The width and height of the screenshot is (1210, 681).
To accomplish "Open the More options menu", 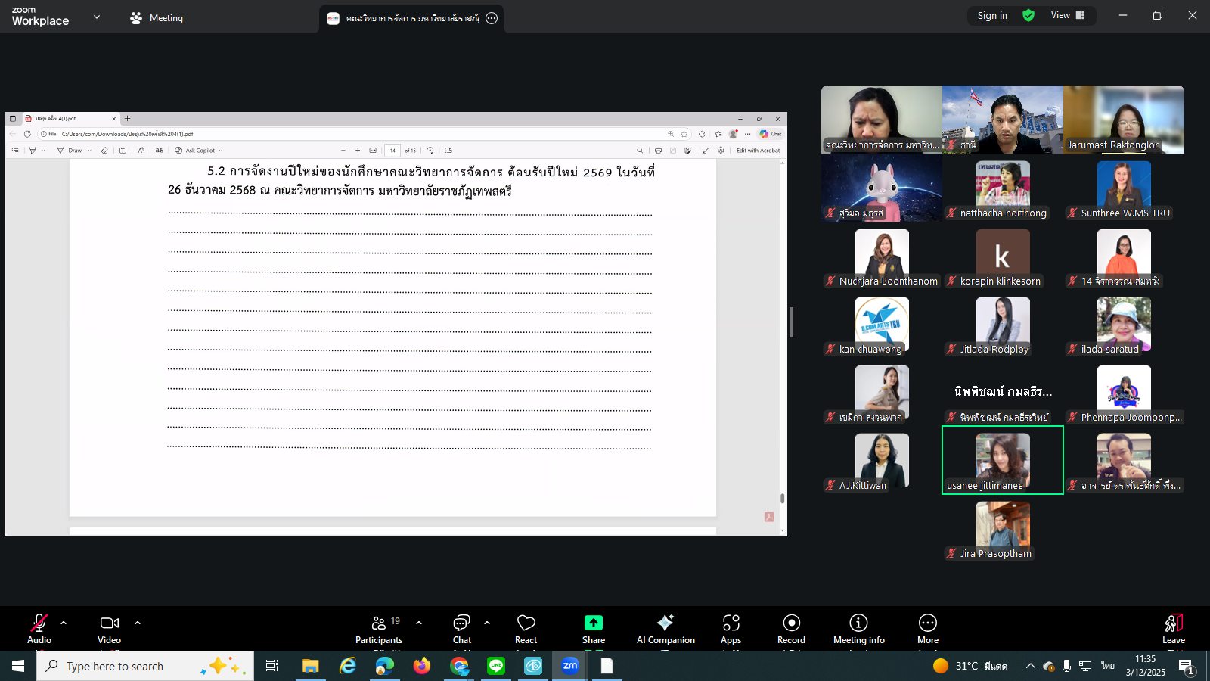I will pyautogui.click(x=928, y=630).
